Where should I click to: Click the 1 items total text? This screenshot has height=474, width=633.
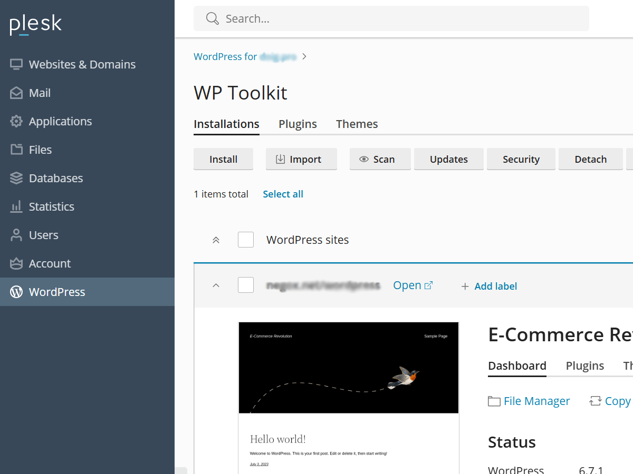221,194
